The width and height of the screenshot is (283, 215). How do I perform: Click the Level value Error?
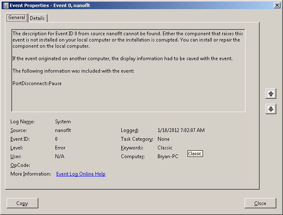pyautogui.click(x=60, y=148)
